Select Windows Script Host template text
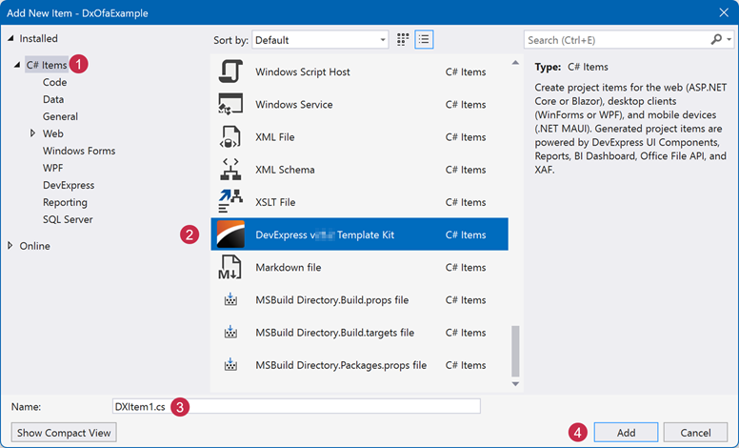 pos(303,71)
